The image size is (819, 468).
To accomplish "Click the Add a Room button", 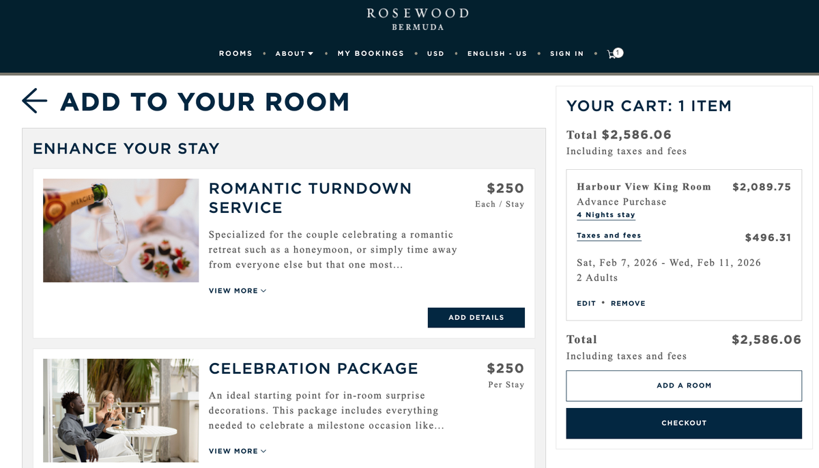I will click(x=684, y=385).
